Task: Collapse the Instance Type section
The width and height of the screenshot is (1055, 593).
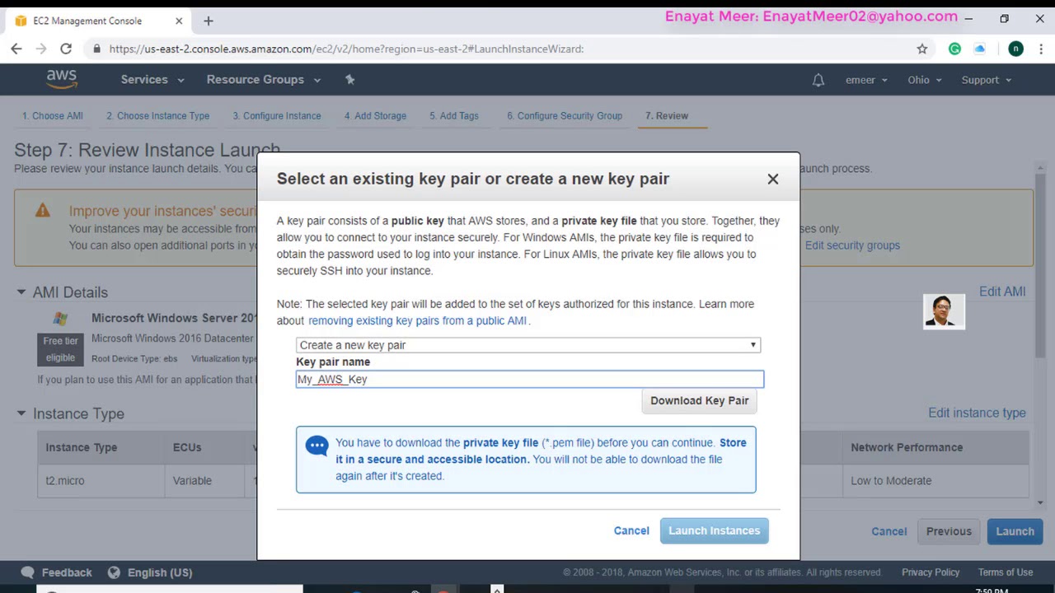Action: 21,413
